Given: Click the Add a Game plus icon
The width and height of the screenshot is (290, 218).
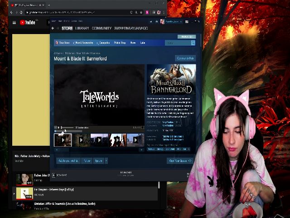Looking at the screenshot, I should [53, 175].
